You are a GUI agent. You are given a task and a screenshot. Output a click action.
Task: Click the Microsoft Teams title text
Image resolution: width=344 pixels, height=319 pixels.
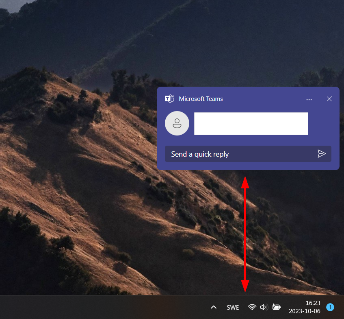coord(201,99)
